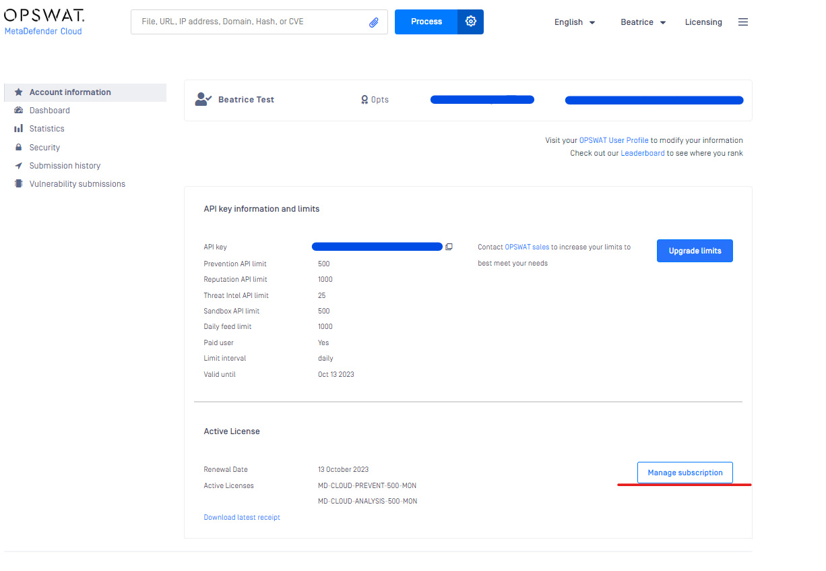The width and height of the screenshot is (826, 571).
Task: Attach a file using the paperclip icon
Action: [374, 22]
